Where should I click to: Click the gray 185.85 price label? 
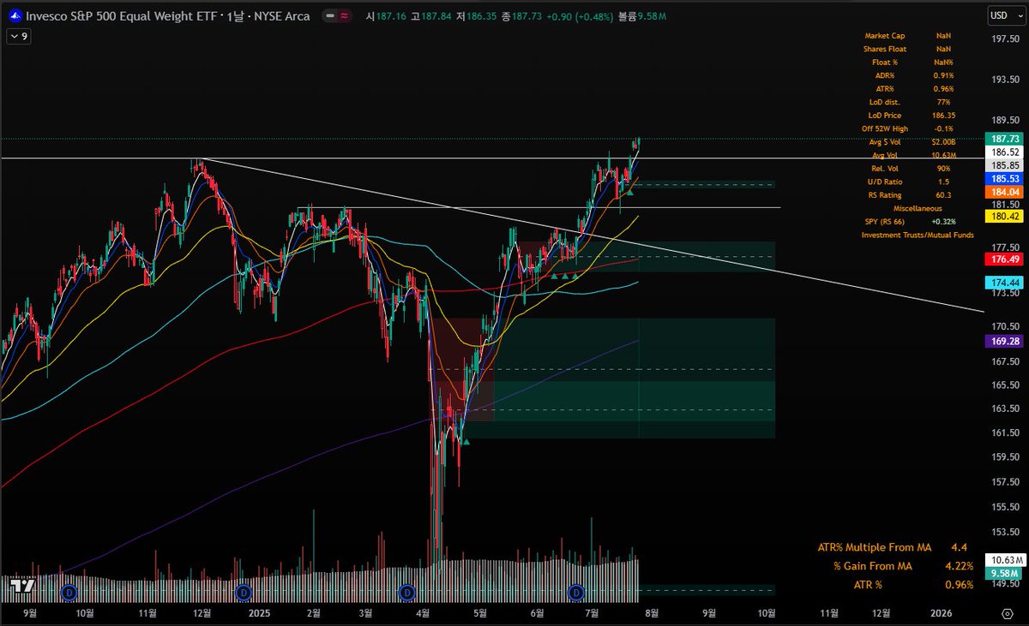point(1003,164)
